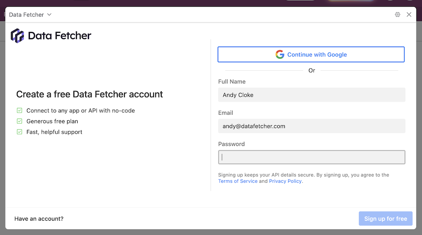
Task: Click 'Signing up keeps your API details secure' text
Action: point(266,175)
